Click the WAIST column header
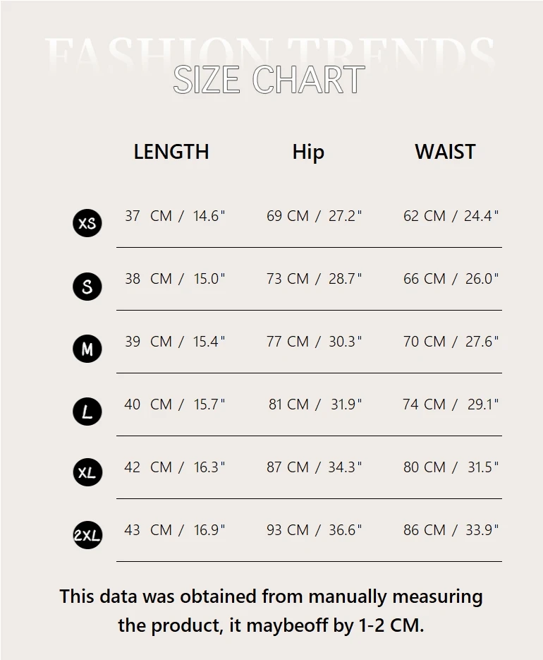543x660 pixels. coord(445,152)
